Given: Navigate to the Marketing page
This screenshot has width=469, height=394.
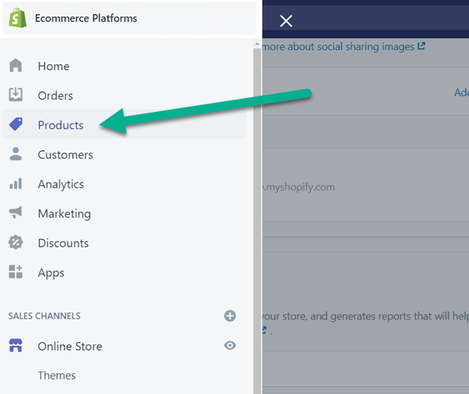Looking at the screenshot, I should 64,214.
